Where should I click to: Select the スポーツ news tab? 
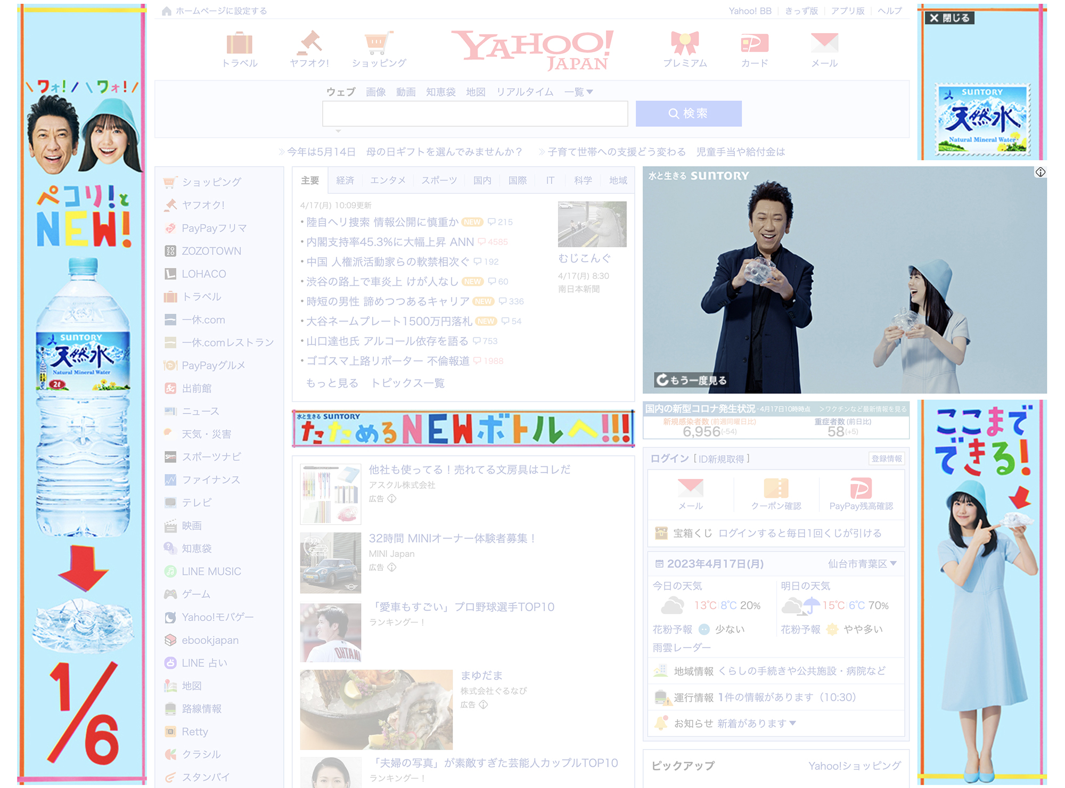pyautogui.click(x=439, y=180)
